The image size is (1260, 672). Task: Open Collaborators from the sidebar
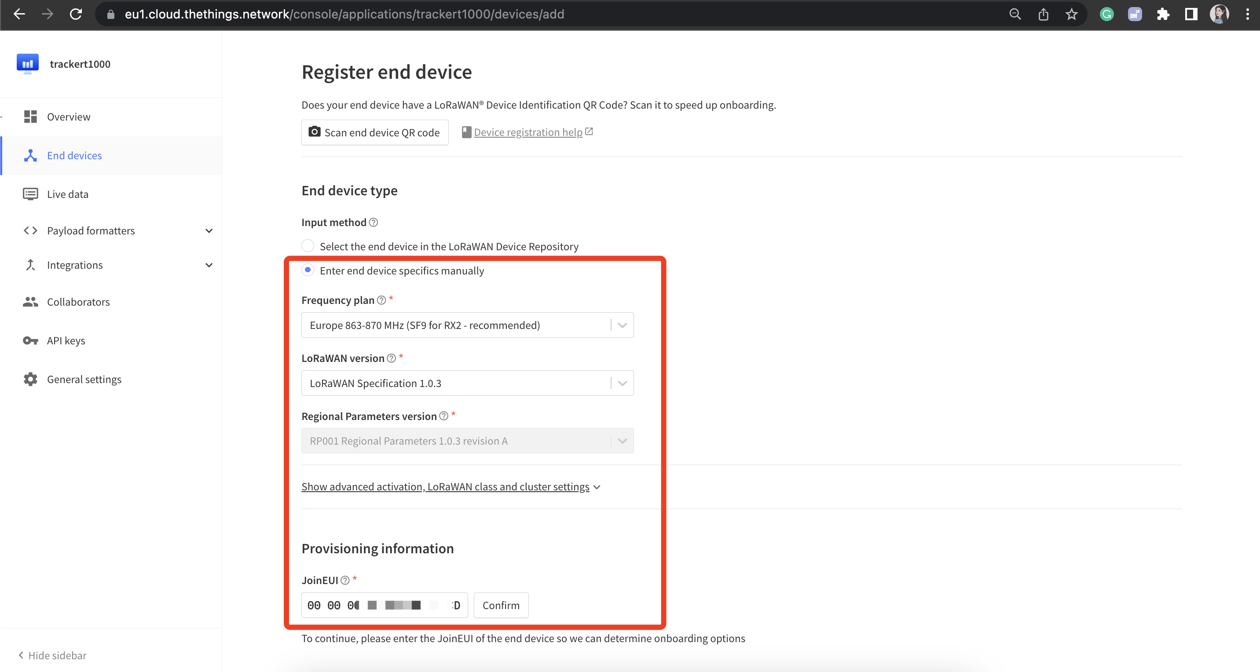click(x=78, y=302)
